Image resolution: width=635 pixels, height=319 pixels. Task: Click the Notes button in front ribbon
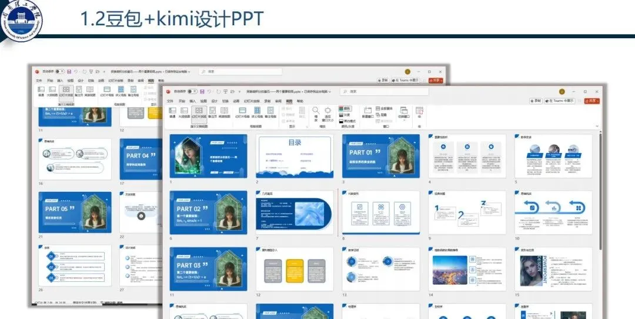[x=302, y=111]
